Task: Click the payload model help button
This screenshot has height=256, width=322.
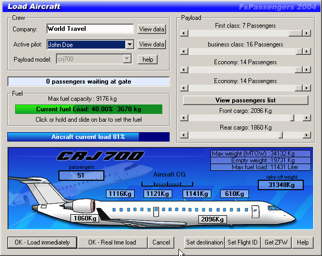Action: pos(148,60)
